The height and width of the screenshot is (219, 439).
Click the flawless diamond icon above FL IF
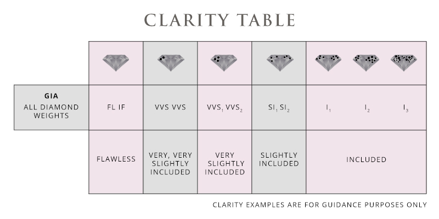(x=116, y=62)
